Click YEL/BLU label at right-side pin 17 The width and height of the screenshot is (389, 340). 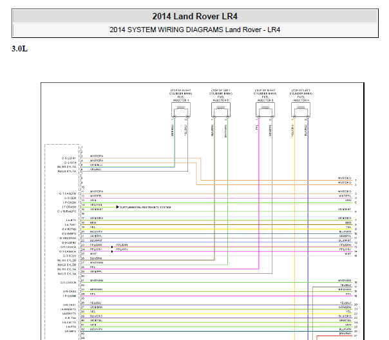(x=346, y=285)
